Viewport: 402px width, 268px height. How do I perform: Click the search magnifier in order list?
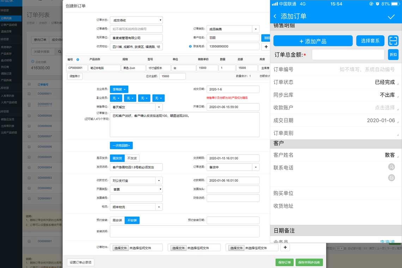[x=60, y=52]
